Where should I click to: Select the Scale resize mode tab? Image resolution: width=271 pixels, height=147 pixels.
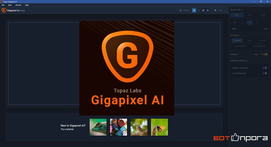tap(237, 15)
